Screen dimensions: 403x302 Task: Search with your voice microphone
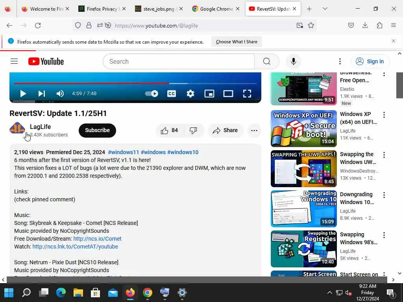(294, 61)
